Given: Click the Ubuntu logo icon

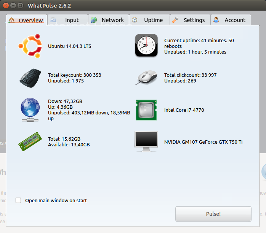Looking at the screenshot, I should 30,46.
